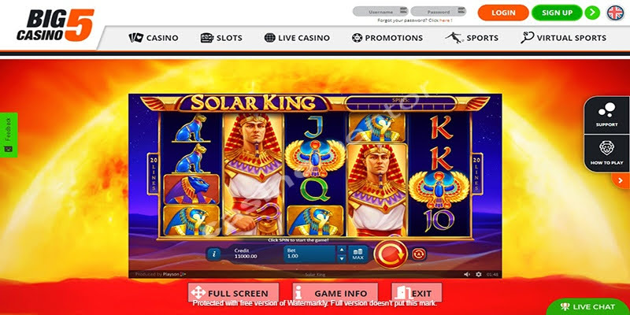Open the game info 'i' panel

(x=214, y=254)
